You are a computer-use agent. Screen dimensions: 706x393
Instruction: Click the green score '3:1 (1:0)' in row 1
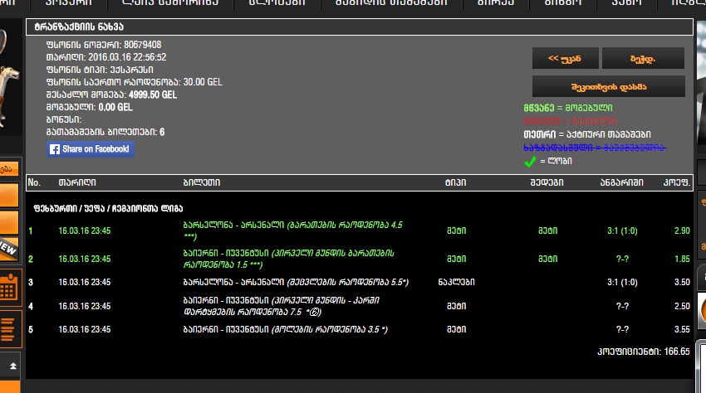[622, 230]
